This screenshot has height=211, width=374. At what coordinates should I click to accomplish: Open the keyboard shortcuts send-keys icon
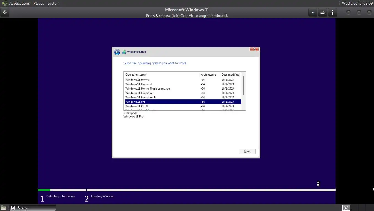[x=323, y=12]
